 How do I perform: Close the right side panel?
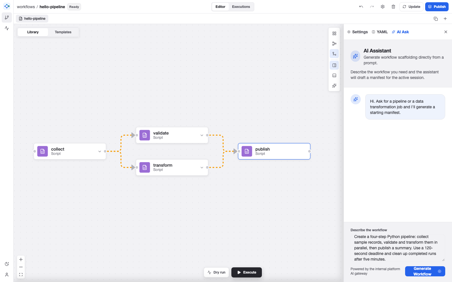(x=446, y=32)
